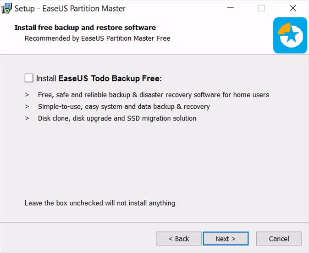Click the "Free, safe and reliable backup" line
309x253 pixels.
click(154, 95)
